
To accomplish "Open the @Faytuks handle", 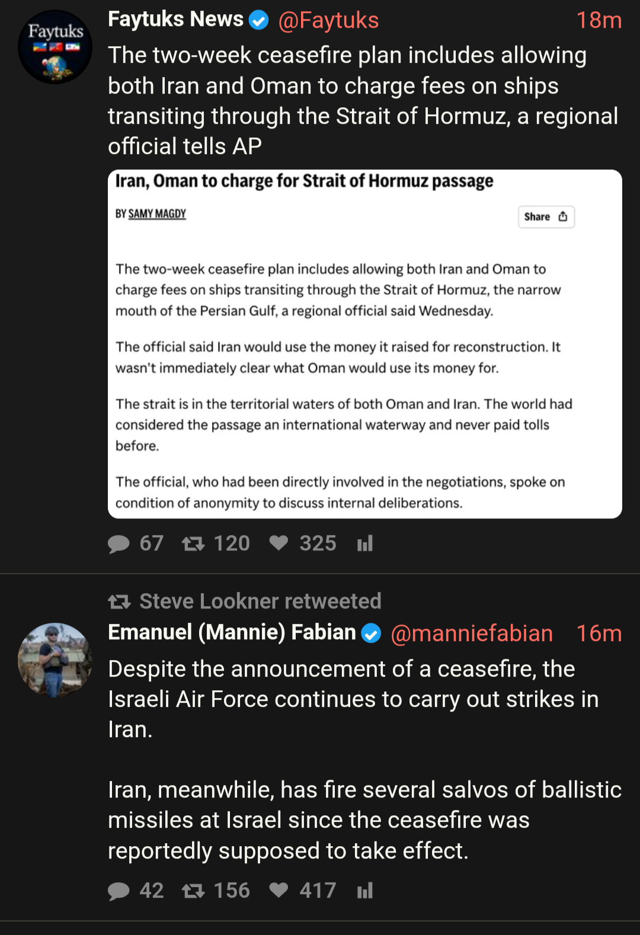I will click(x=328, y=21).
